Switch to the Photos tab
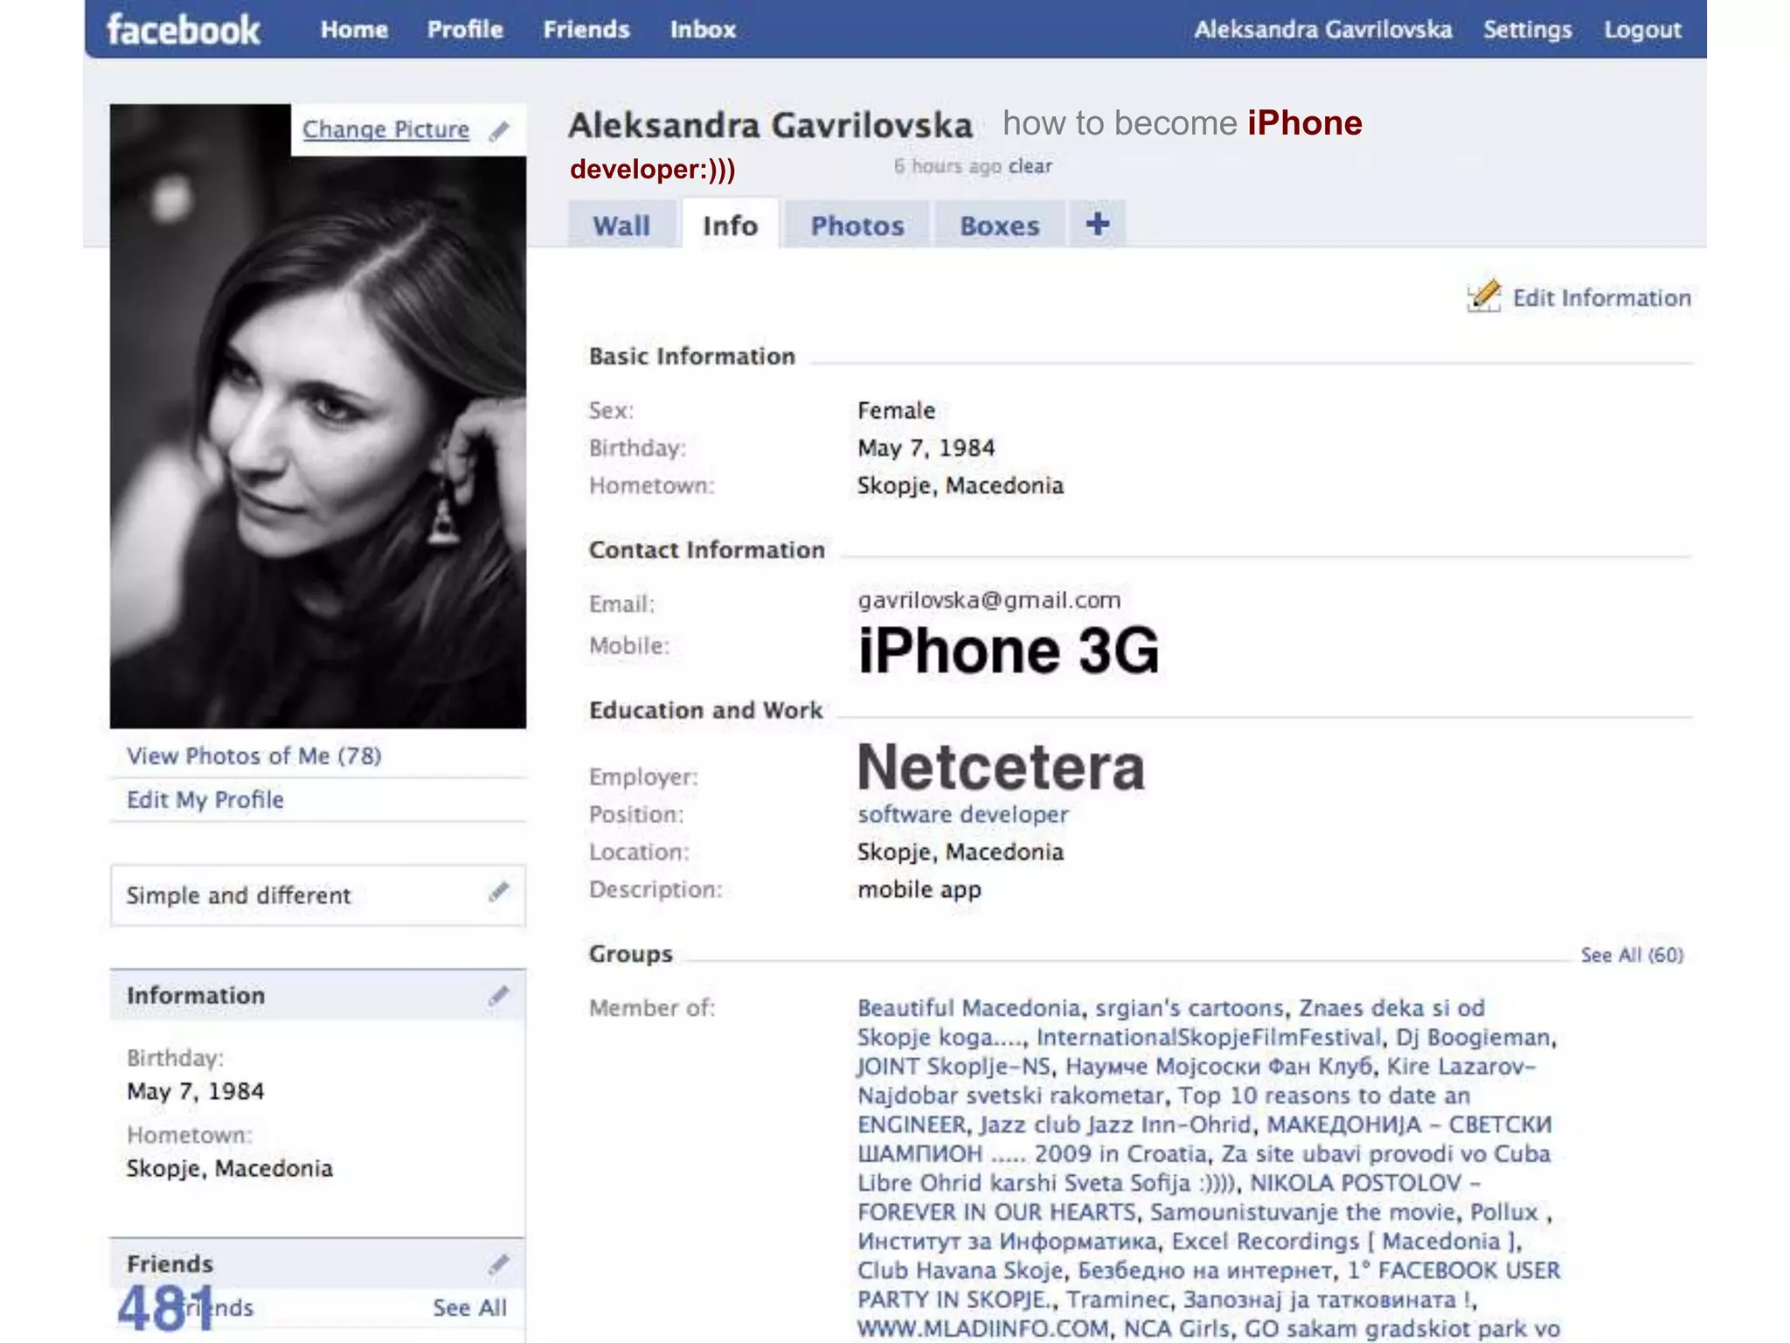 point(857,225)
